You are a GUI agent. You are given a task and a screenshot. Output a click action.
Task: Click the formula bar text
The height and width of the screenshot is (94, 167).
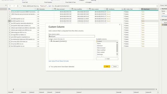45,6
